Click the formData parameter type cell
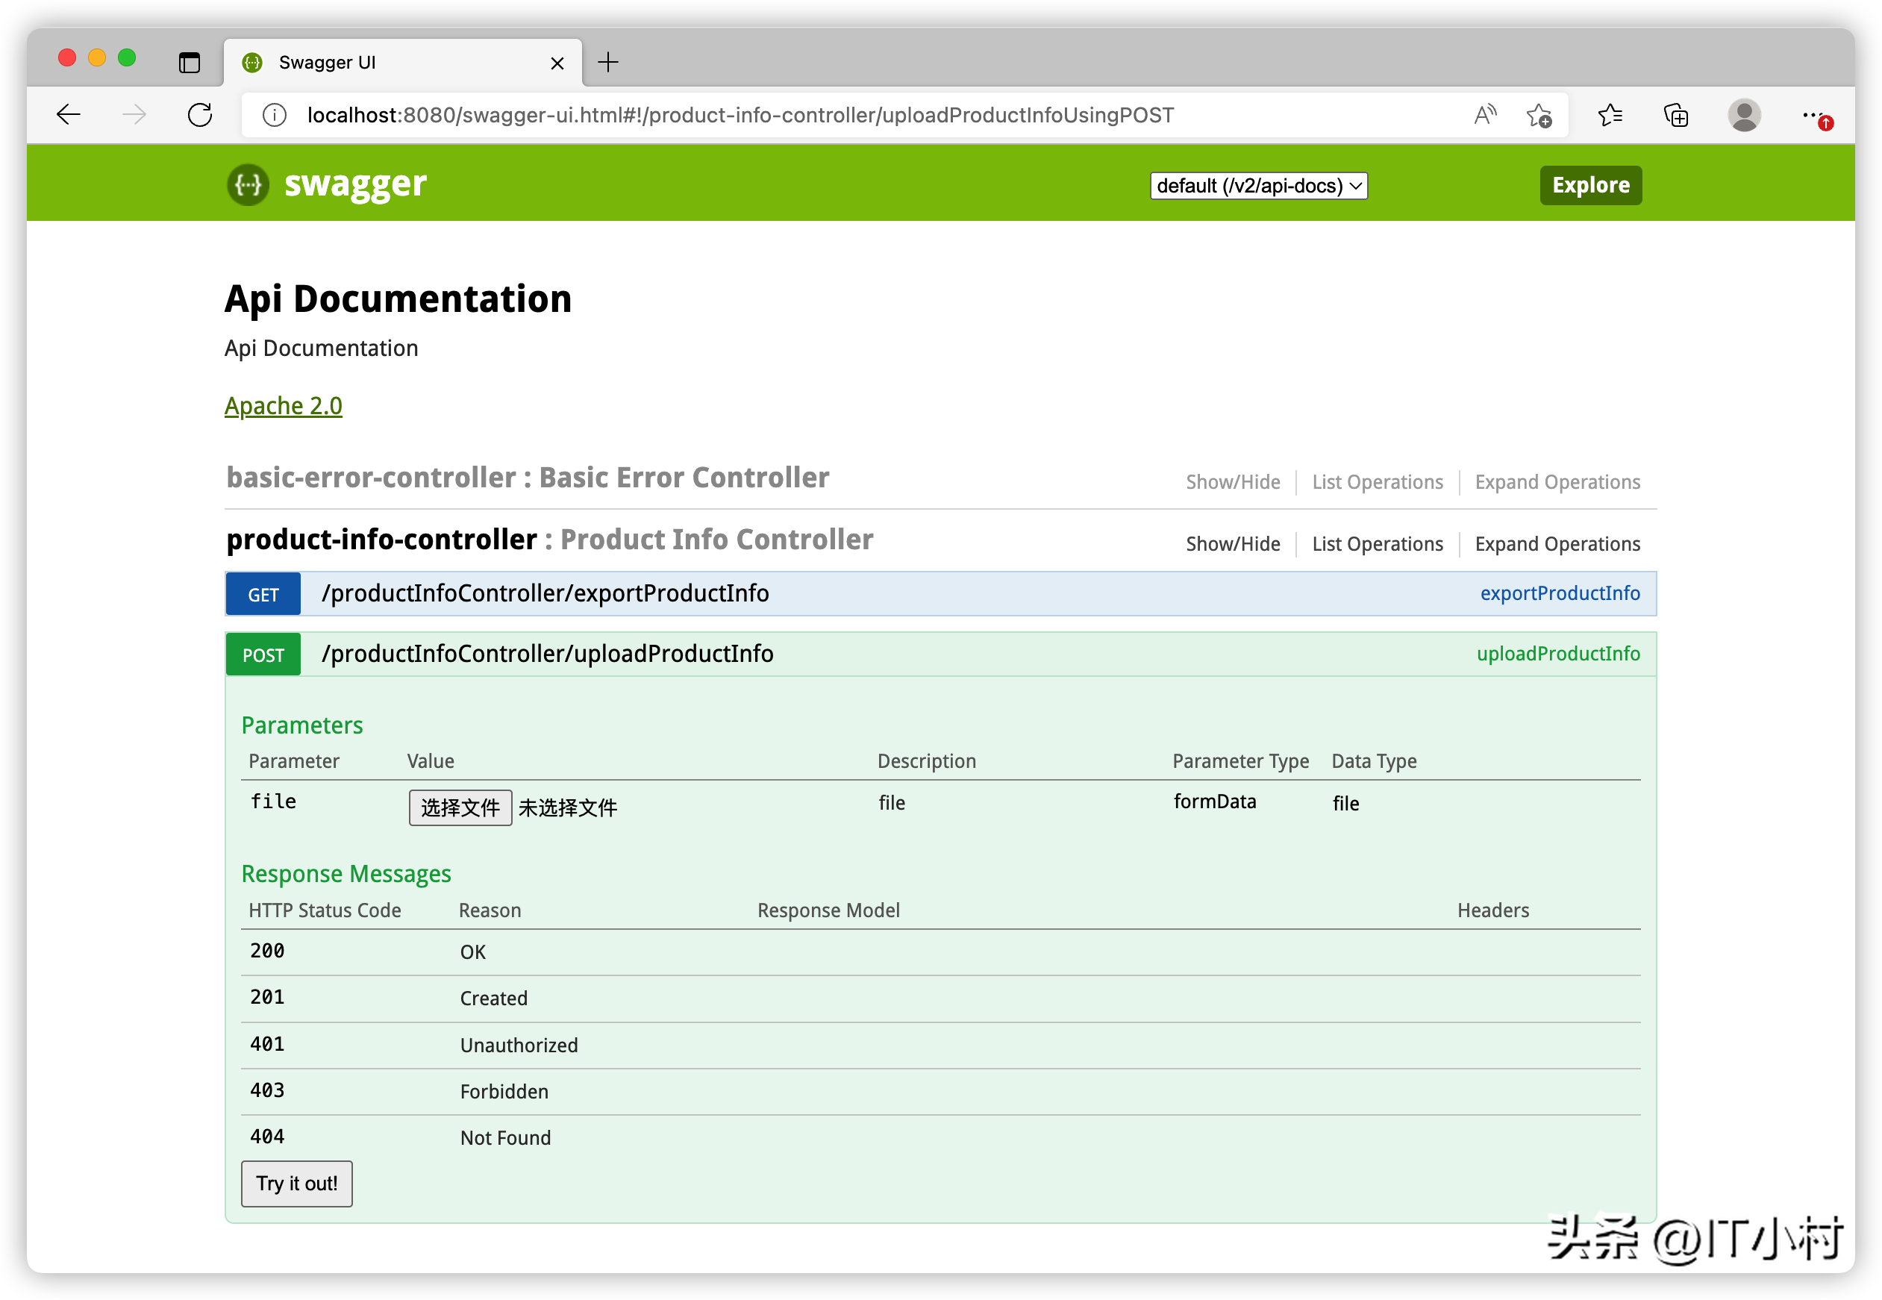The image size is (1882, 1300). click(1214, 802)
